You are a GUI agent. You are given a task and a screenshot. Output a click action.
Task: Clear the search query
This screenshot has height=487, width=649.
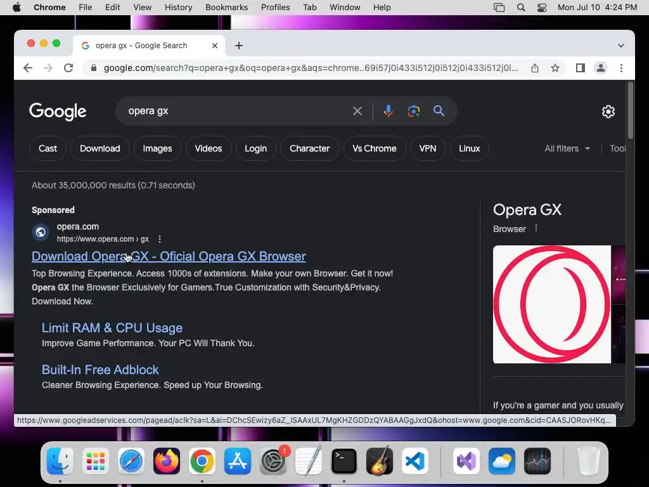tap(357, 111)
